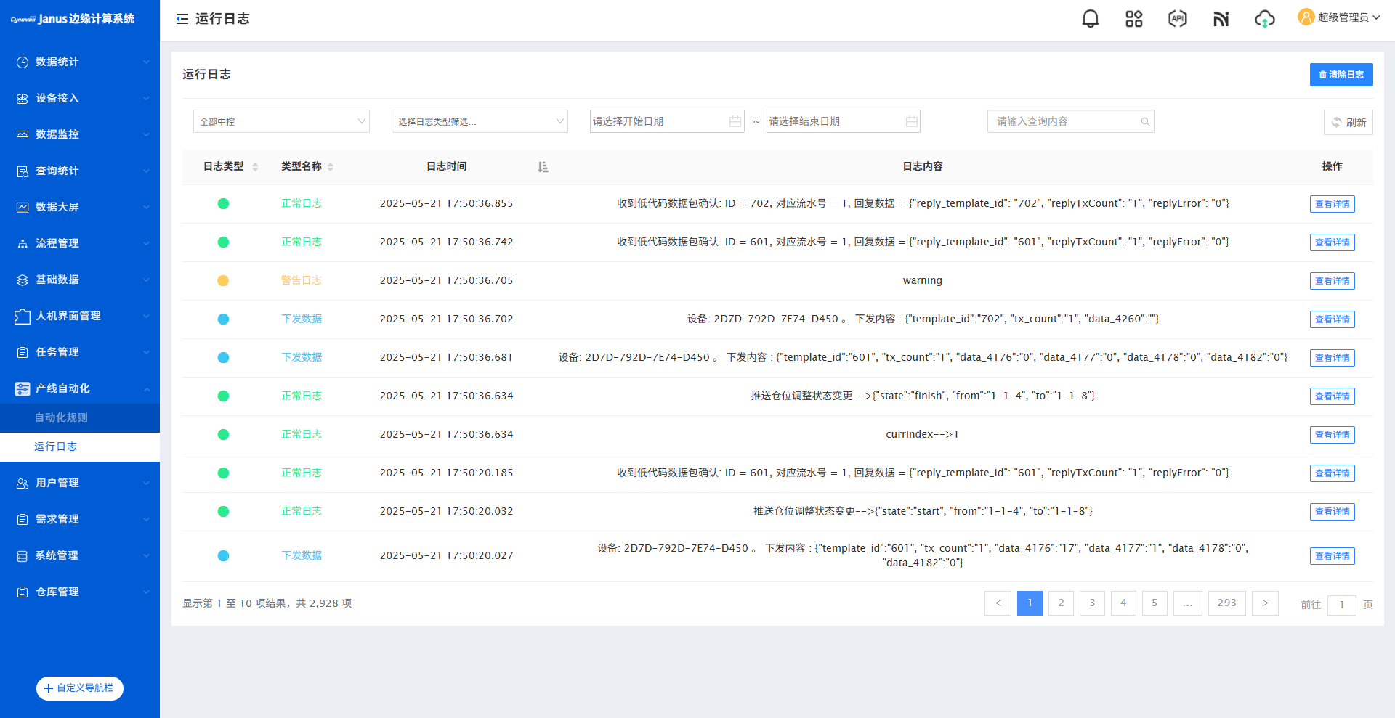Image resolution: width=1395 pixels, height=718 pixels.
Task: Expand the 超级管理员 user menu
Action: 1340,17
